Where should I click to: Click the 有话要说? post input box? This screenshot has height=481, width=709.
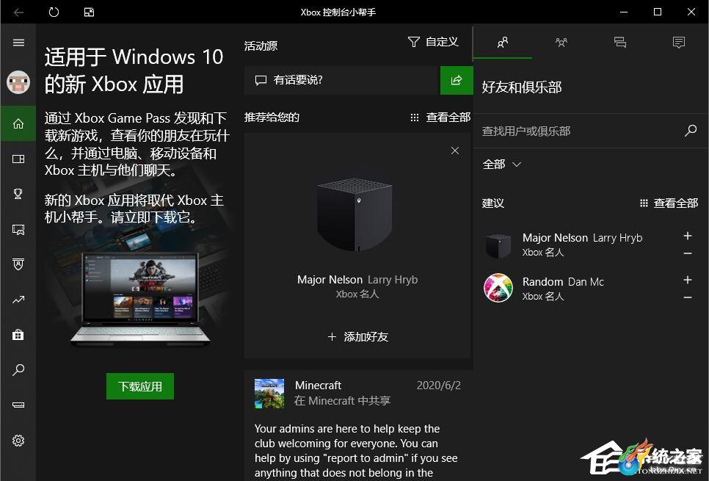pos(342,81)
